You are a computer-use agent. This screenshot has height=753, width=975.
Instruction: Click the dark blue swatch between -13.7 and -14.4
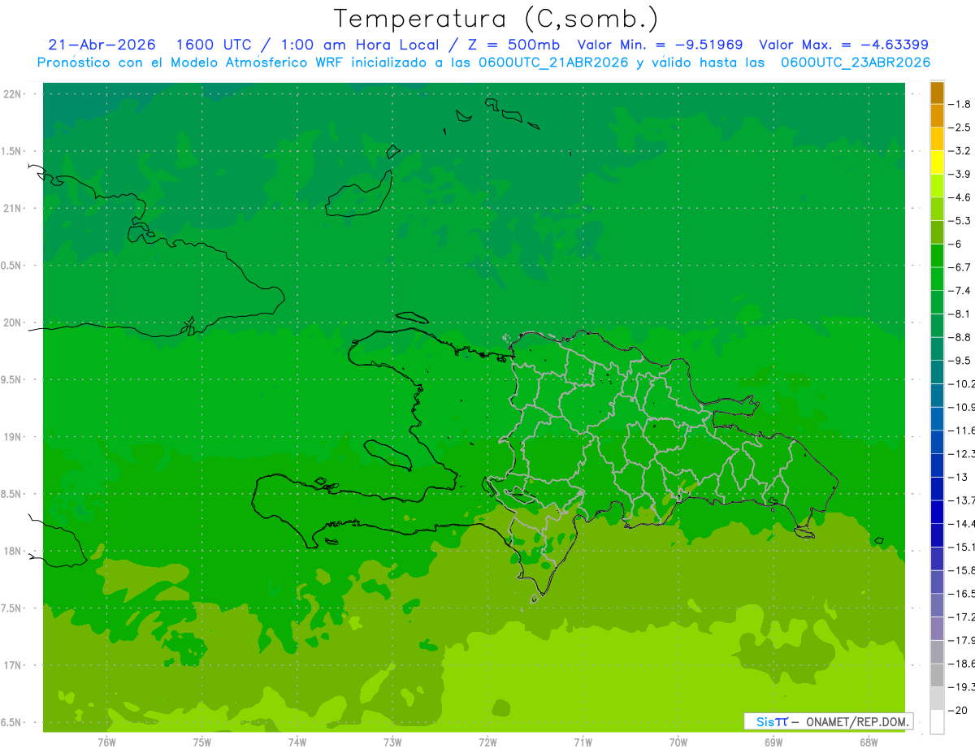click(937, 512)
